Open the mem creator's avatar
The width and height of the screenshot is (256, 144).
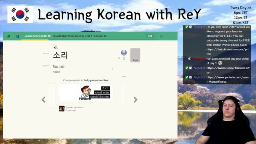[x=62, y=108]
